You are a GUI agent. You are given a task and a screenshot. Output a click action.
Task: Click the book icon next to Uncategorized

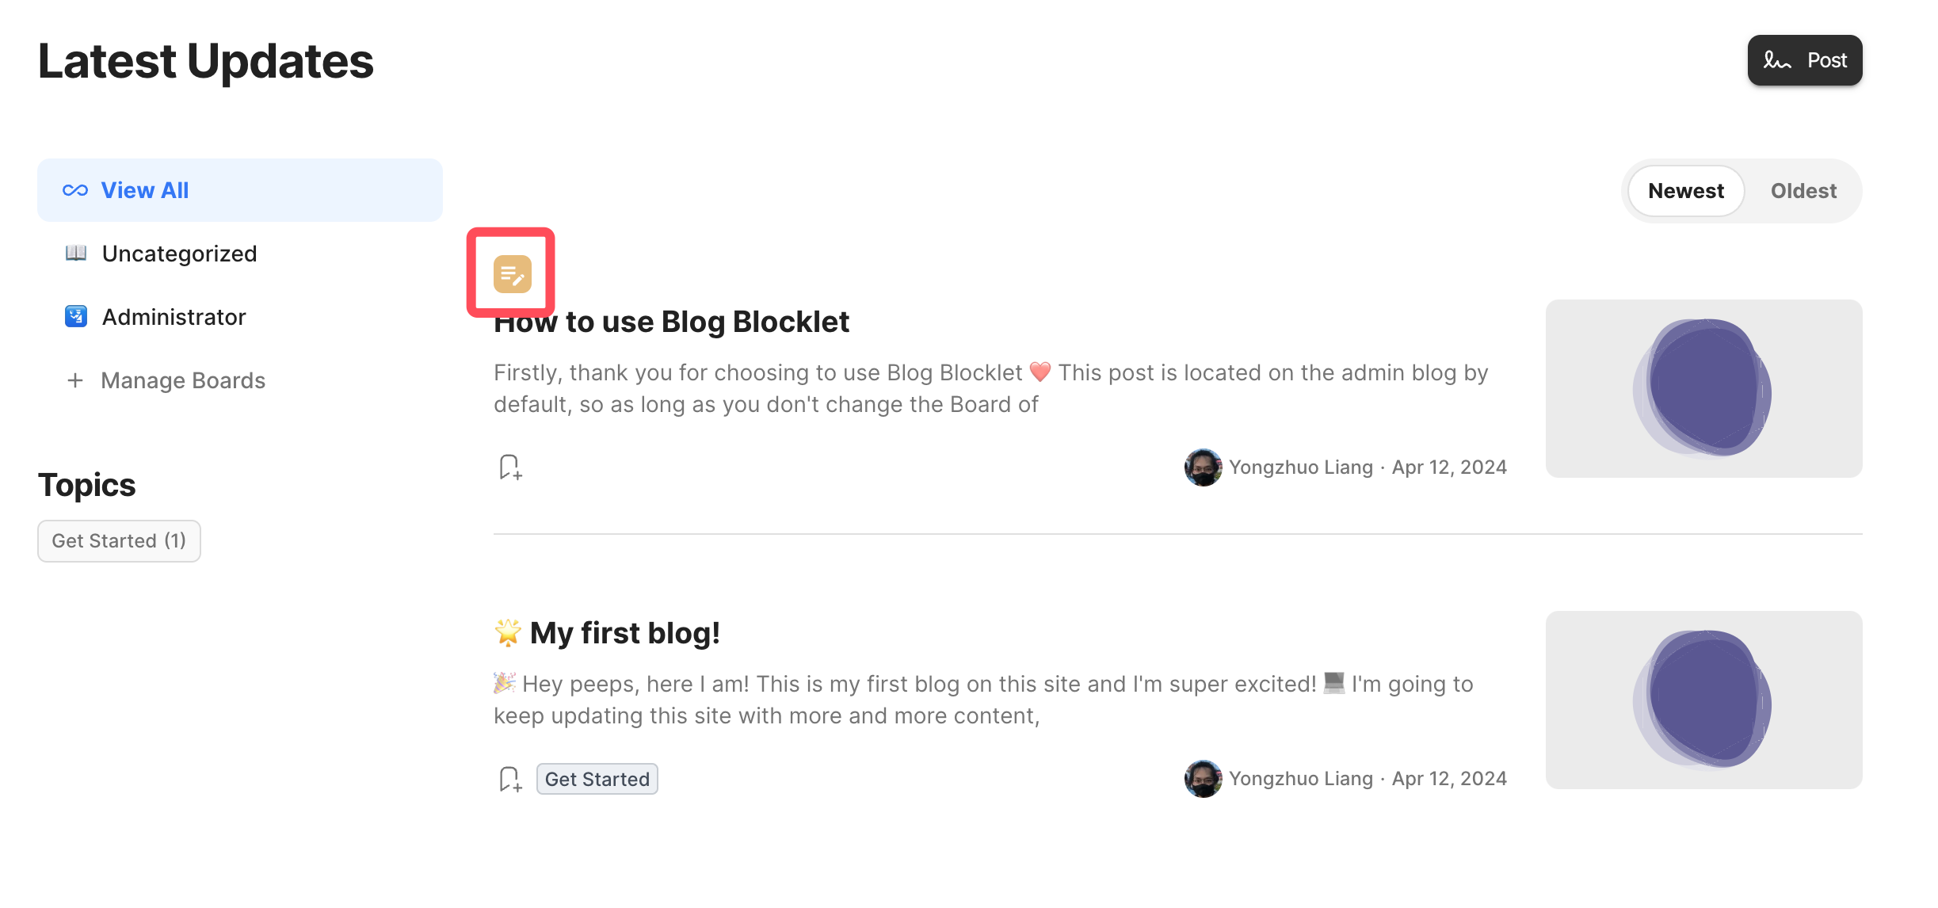76,254
